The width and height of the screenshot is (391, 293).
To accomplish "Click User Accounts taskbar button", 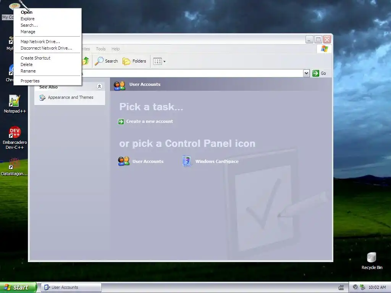I will pos(71,287).
